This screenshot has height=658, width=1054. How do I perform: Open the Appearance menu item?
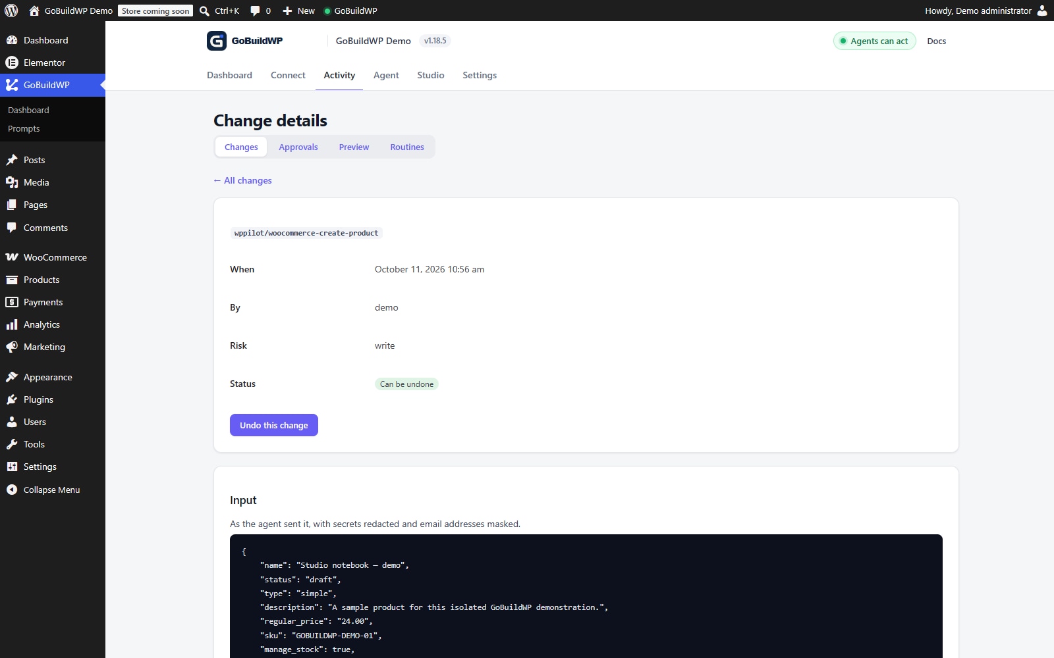pyautogui.click(x=53, y=377)
